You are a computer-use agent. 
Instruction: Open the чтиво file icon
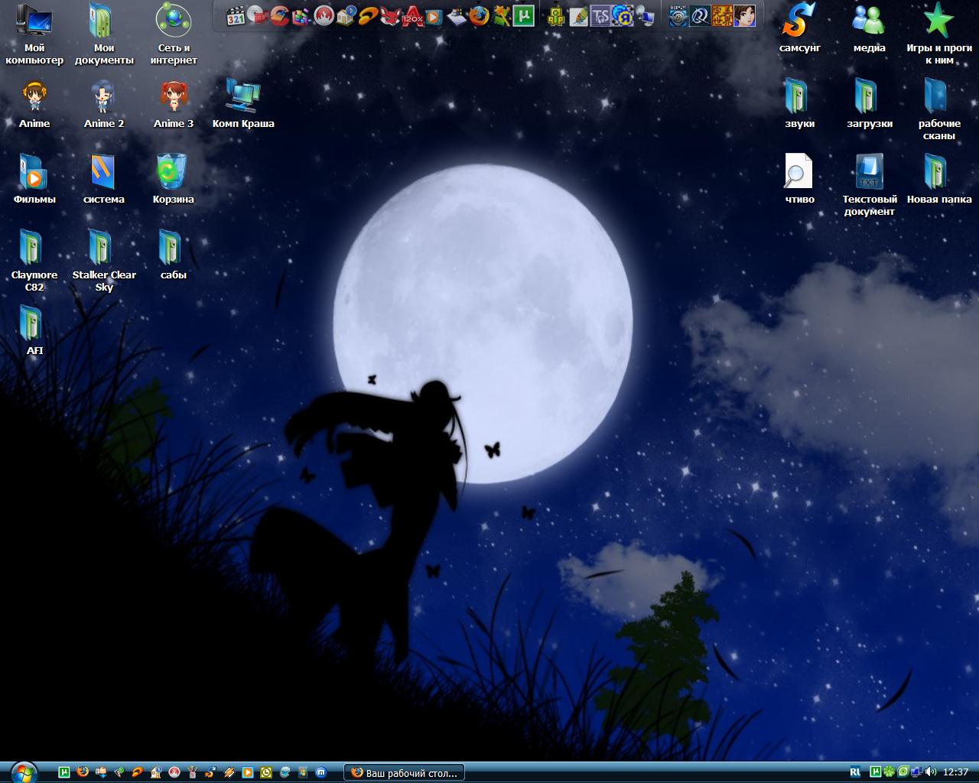[x=800, y=180]
